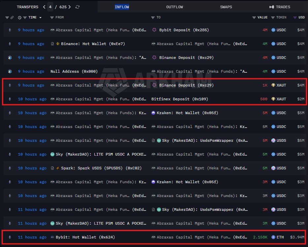Click the Spark flame icon beside Spark USDS
The image size is (308, 247).
[58, 168]
